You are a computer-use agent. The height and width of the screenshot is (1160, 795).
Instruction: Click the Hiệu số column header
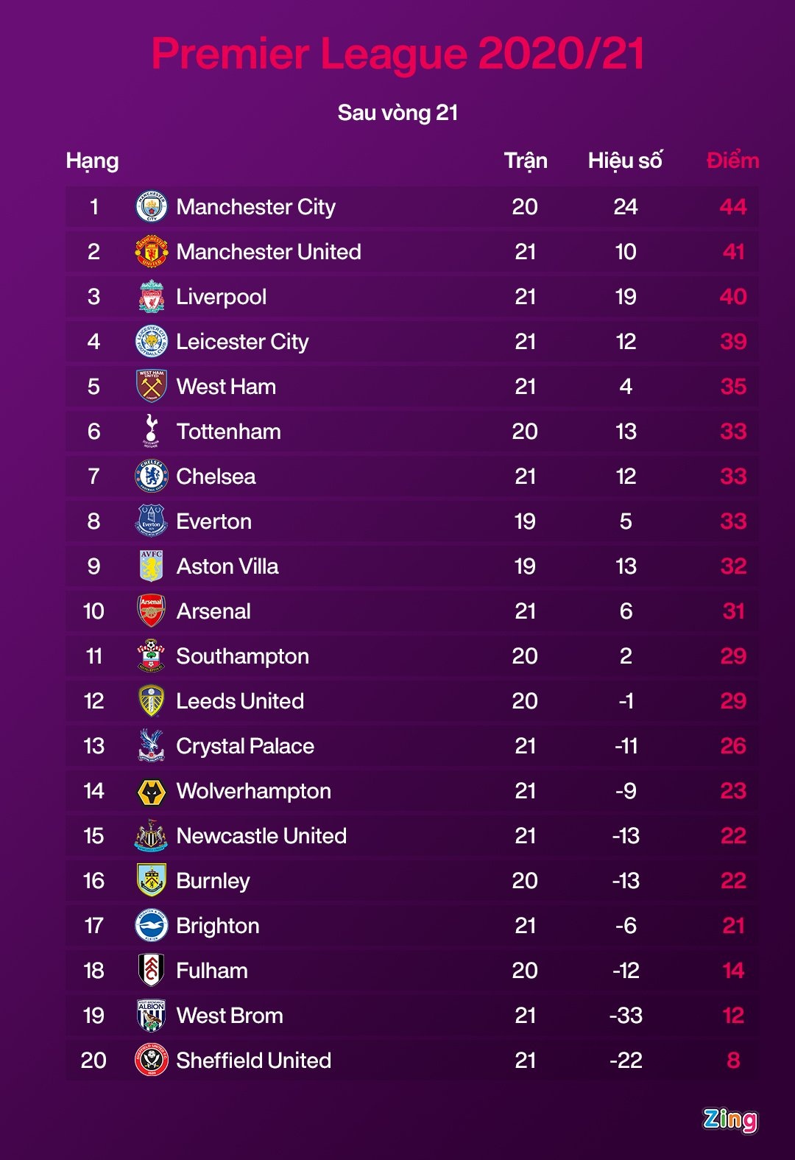point(625,161)
